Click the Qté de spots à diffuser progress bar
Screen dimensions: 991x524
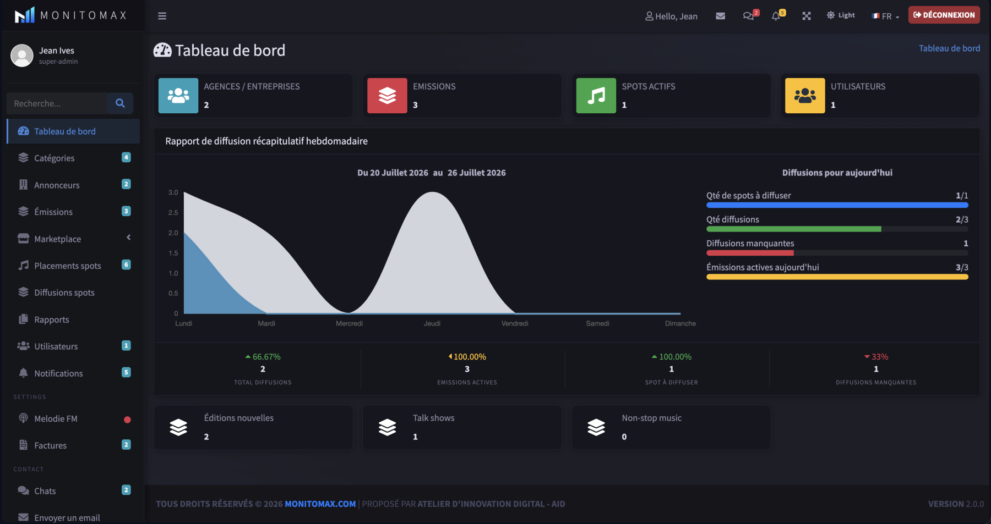point(837,205)
